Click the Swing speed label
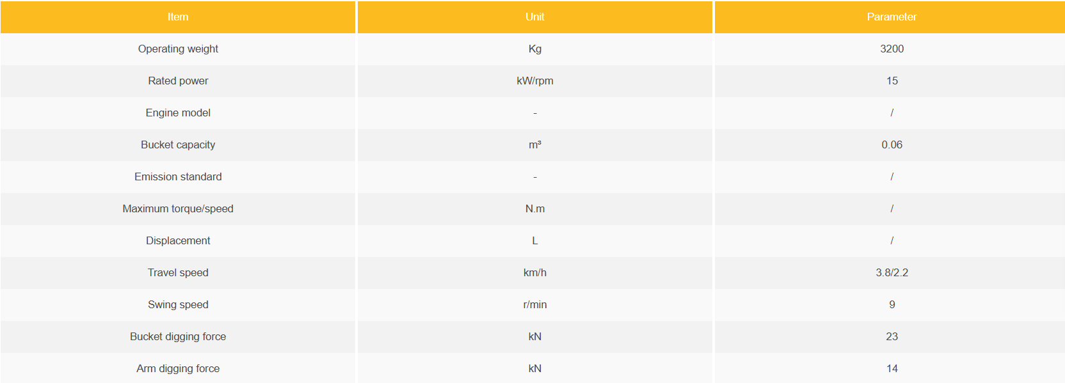 (x=178, y=305)
